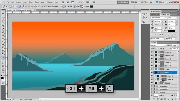
Task: Choose the Freeform Pen option icon
Action: [x=23, y=6]
